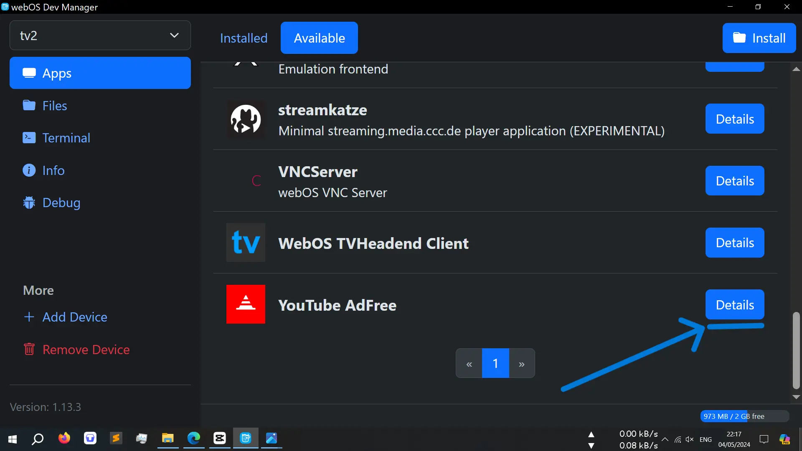The width and height of the screenshot is (802, 451).
Task: Click the Emulation frontend description text
Action: [x=333, y=69]
